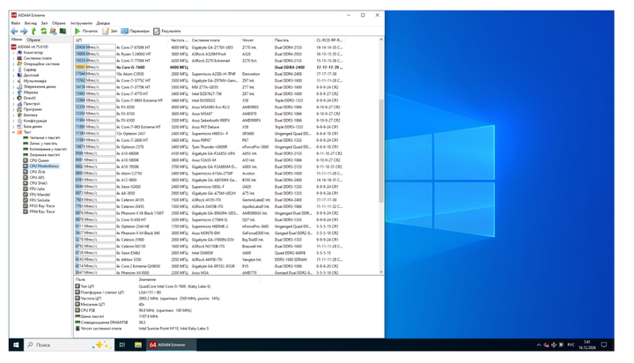Image resolution: width=634 pixels, height=363 pixels.
Task: Open File Explorer from the taskbar
Action: [x=138, y=344]
